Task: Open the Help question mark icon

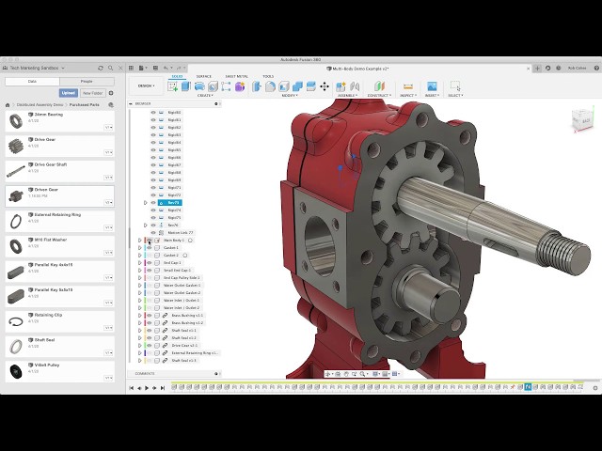Action: click(x=596, y=68)
